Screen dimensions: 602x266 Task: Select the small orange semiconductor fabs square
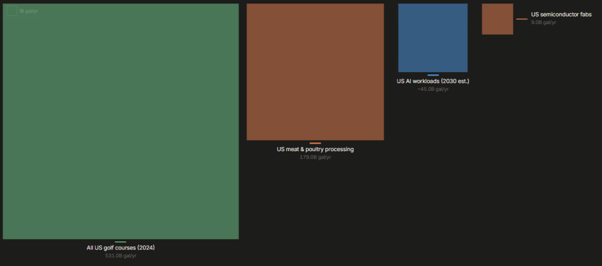tap(497, 19)
